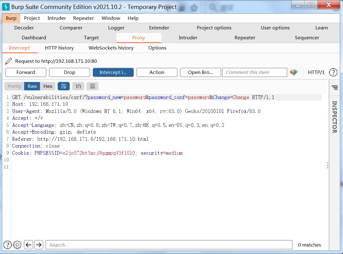This screenshot has height=254, width=343.
Task: Go to previous search match arrow
Action: [x=29, y=245]
